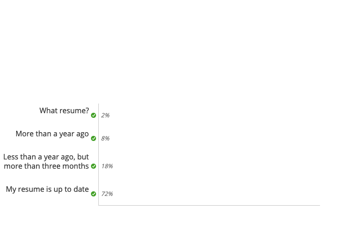This screenshot has height=226, width=344.
Task: Select green check next to My resume is up to date
Action: pyautogui.click(x=93, y=194)
